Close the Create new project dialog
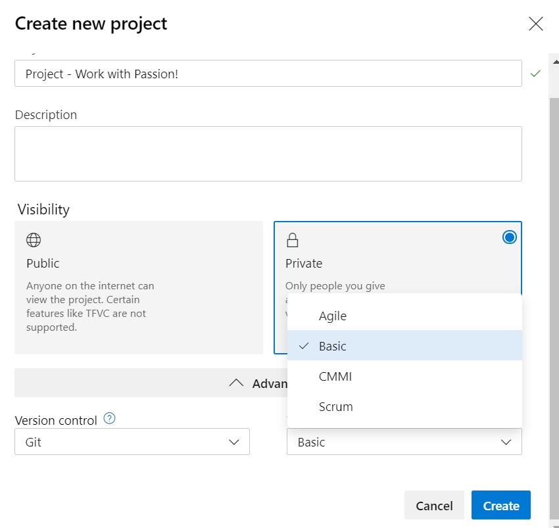This screenshot has height=528, width=559. pyautogui.click(x=536, y=24)
